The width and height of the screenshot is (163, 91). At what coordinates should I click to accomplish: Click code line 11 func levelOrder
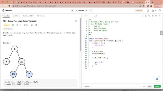click(x=105, y=41)
